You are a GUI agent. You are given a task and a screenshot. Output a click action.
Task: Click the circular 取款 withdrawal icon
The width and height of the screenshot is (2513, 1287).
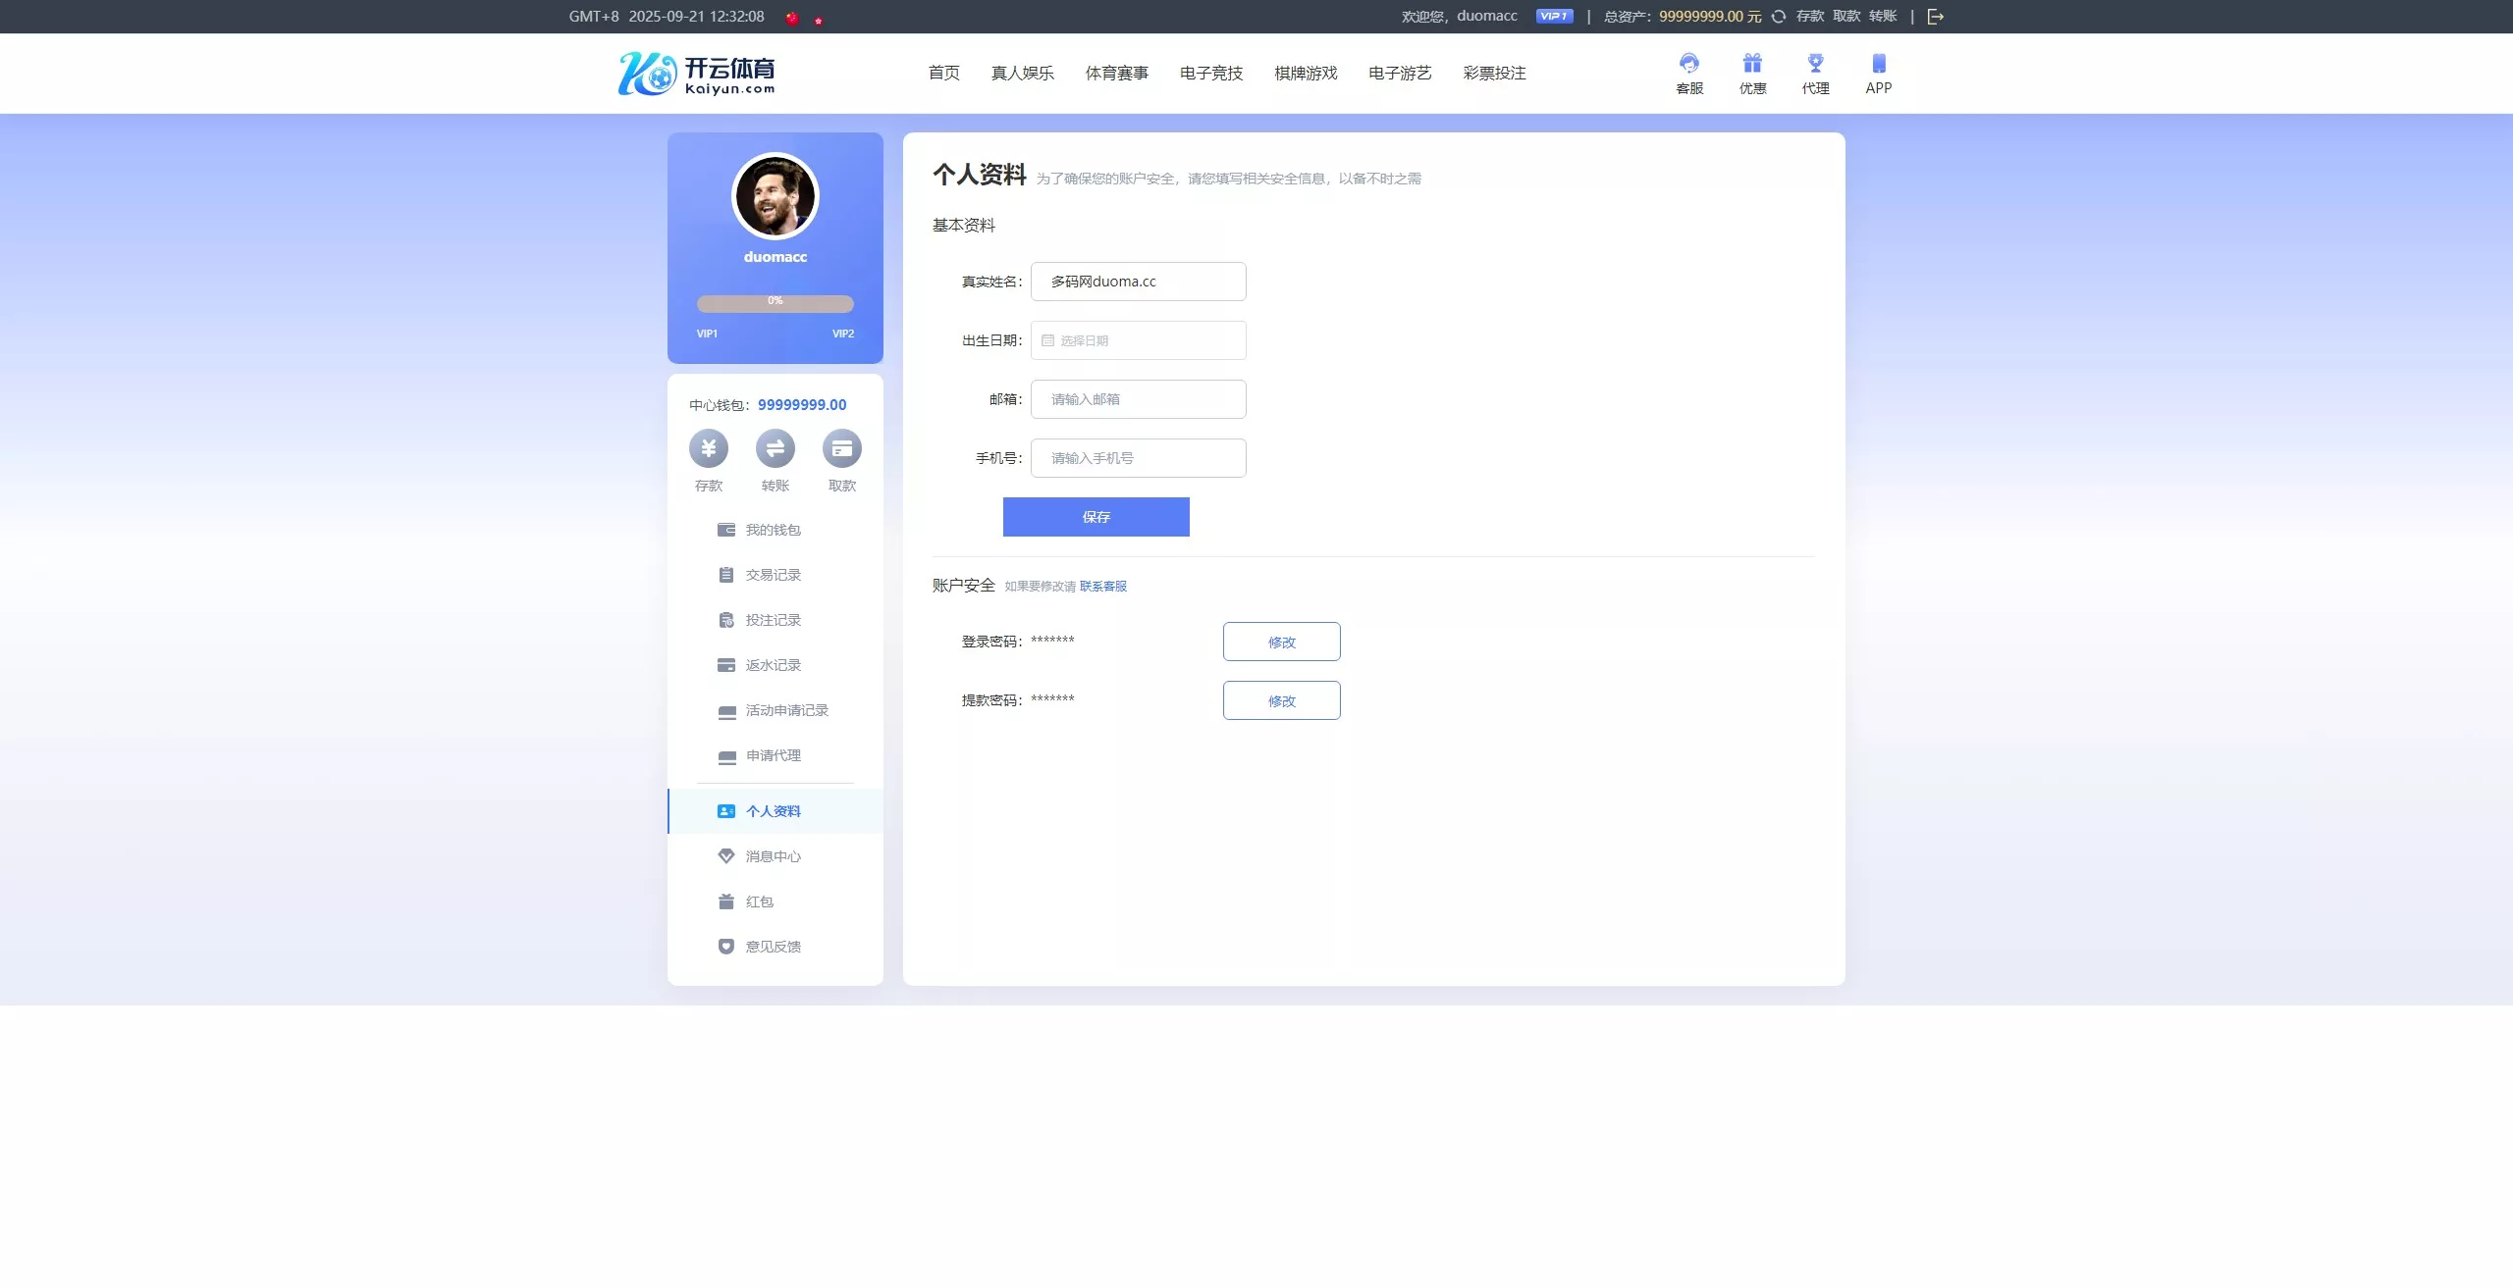point(841,447)
